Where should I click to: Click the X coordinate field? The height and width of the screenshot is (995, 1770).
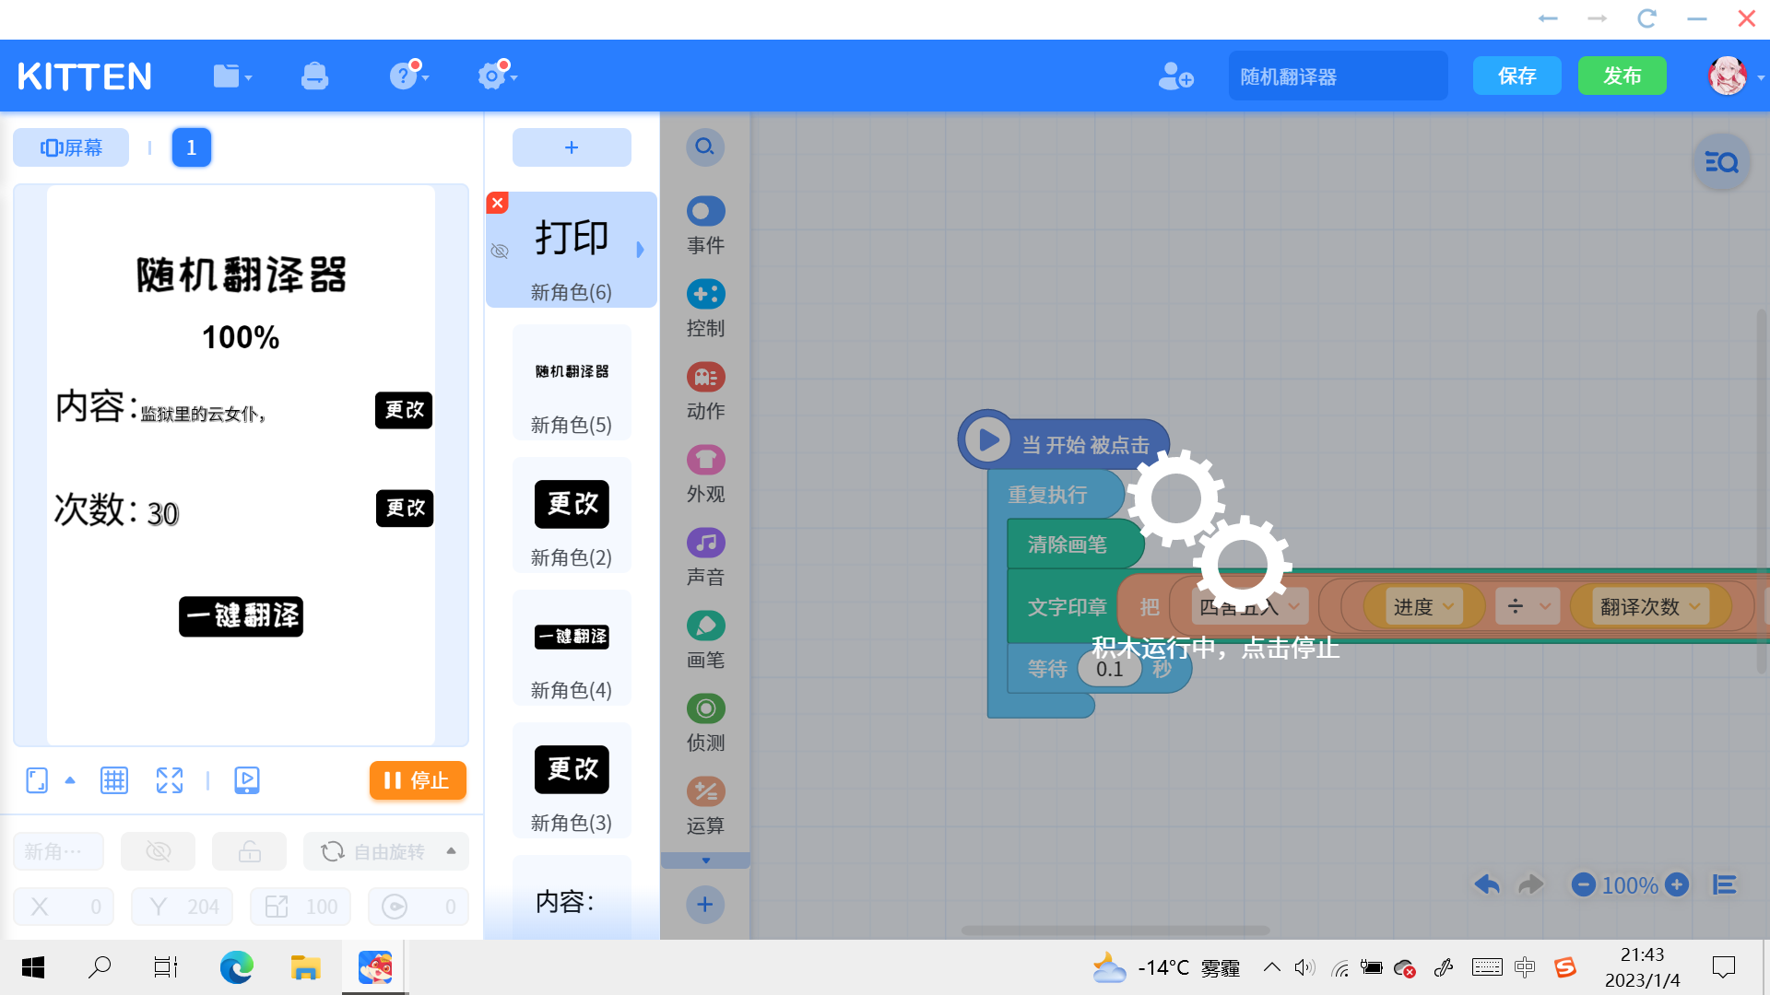64,907
